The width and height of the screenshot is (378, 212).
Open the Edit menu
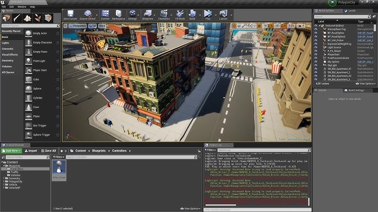click(12, 7)
